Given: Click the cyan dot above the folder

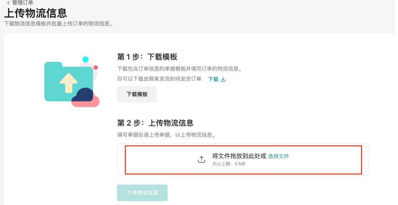Looking at the screenshot, I should click(x=86, y=60).
